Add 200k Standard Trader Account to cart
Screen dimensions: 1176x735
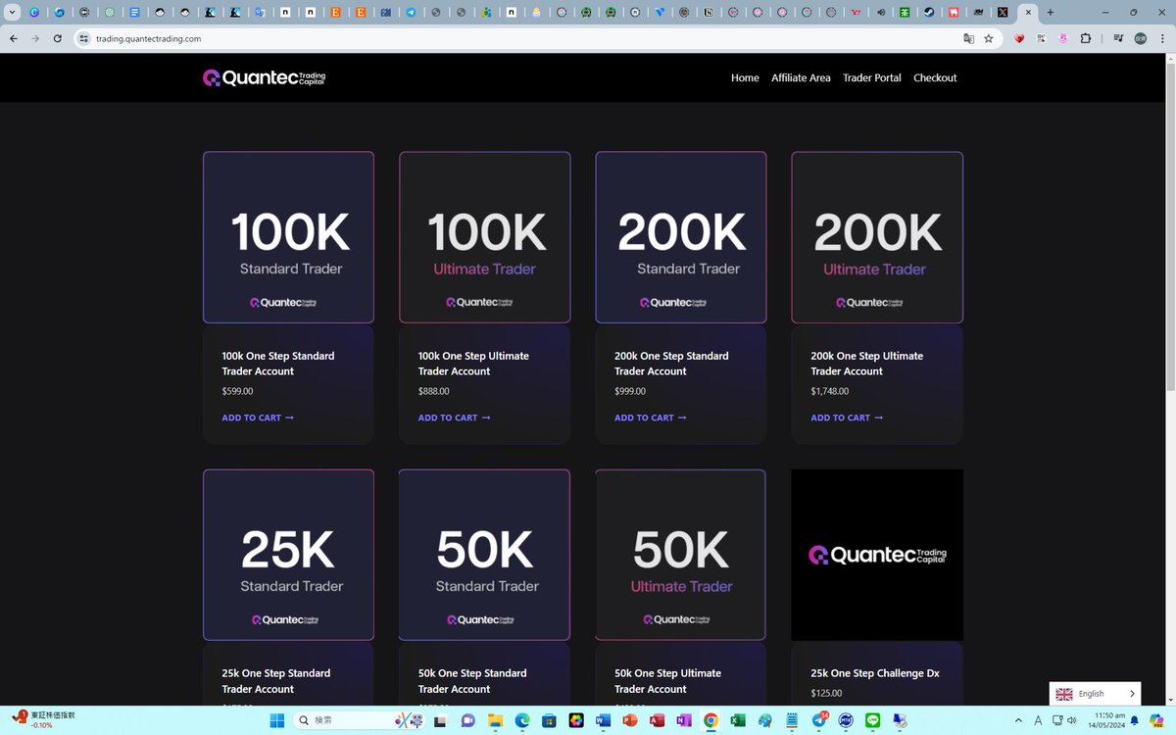pos(650,417)
